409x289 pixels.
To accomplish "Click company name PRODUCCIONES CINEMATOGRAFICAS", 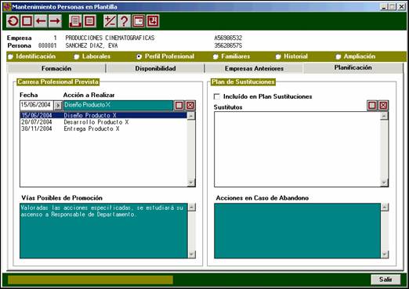I will (110, 38).
